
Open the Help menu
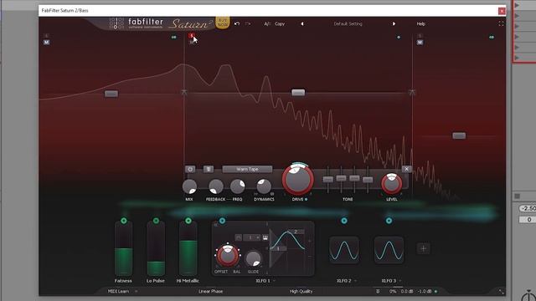420,24
